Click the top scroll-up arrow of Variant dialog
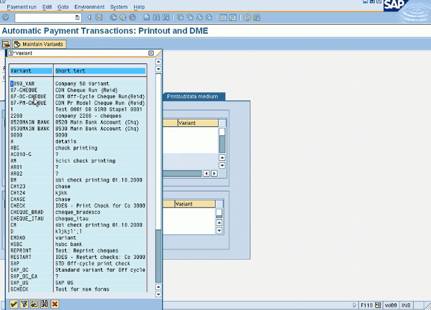 click(158, 62)
